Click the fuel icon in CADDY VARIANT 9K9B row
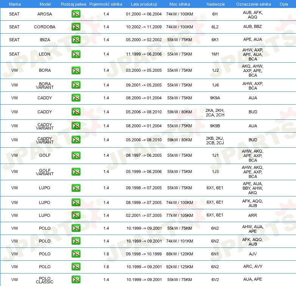296x286 pixels. coord(76,126)
